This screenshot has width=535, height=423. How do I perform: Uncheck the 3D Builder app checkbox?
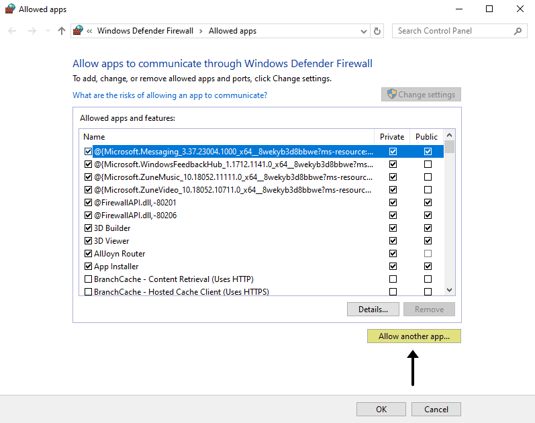[88, 228]
